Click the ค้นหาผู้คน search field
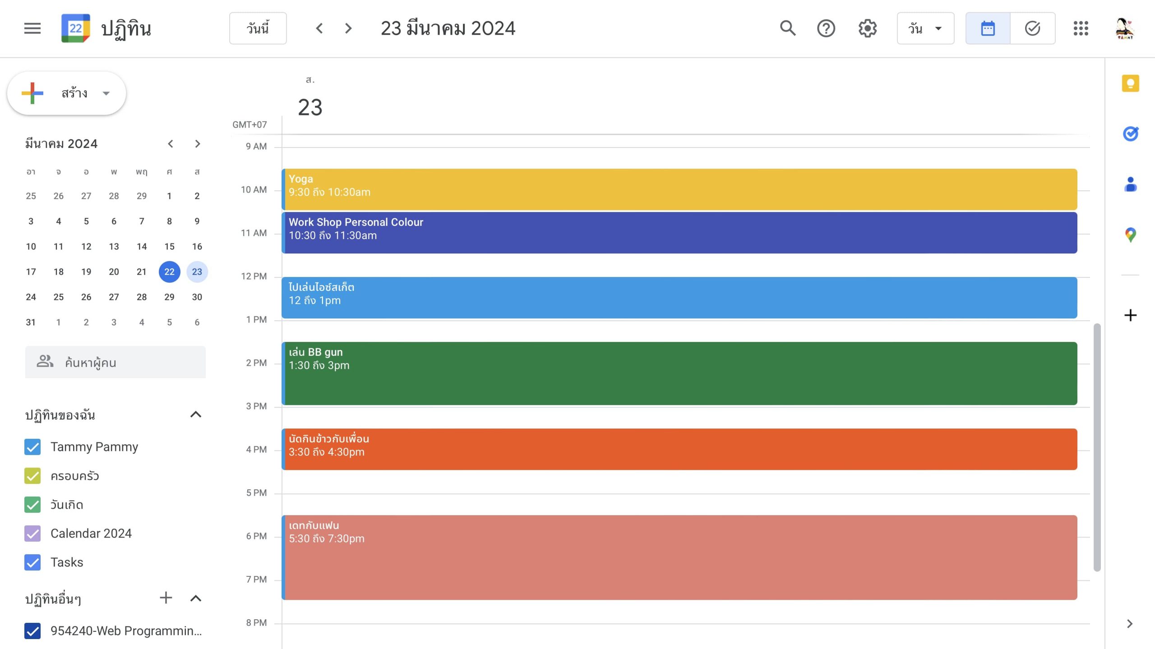This screenshot has height=649, width=1155. point(115,362)
